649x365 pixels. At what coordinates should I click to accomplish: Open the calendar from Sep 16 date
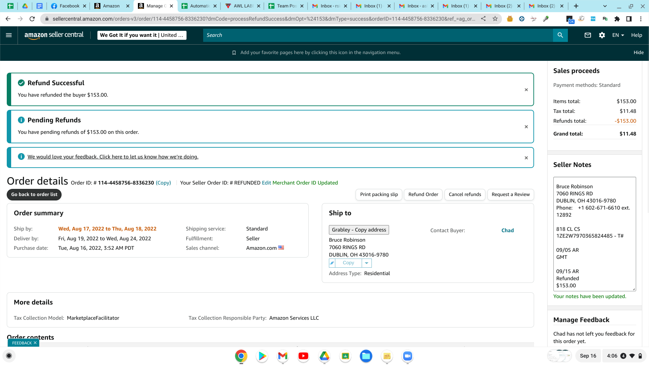click(x=588, y=356)
